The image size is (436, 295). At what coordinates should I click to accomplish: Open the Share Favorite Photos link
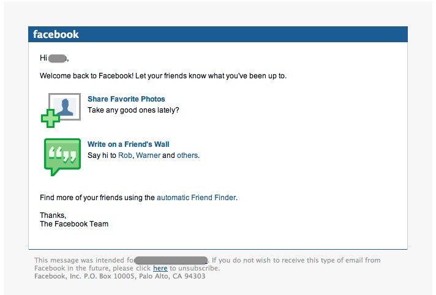(126, 99)
